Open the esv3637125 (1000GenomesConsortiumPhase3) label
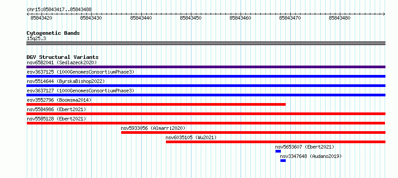Screen dimensions: 398x178 pyautogui.click(x=80, y=72)
